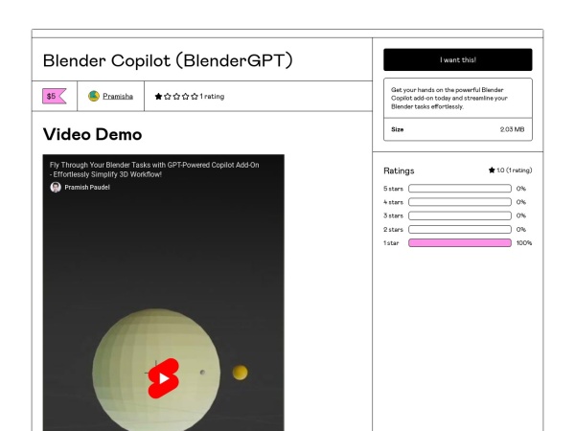The height and width of the screenshot is (431, 575).
Task: Click the star icon beside 1.0 rating summary
Action: 492,170
